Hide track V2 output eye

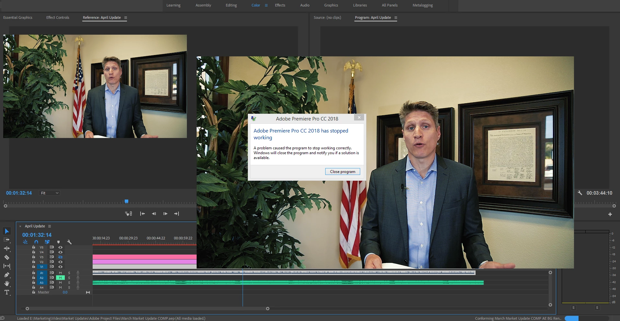point(60,262)
